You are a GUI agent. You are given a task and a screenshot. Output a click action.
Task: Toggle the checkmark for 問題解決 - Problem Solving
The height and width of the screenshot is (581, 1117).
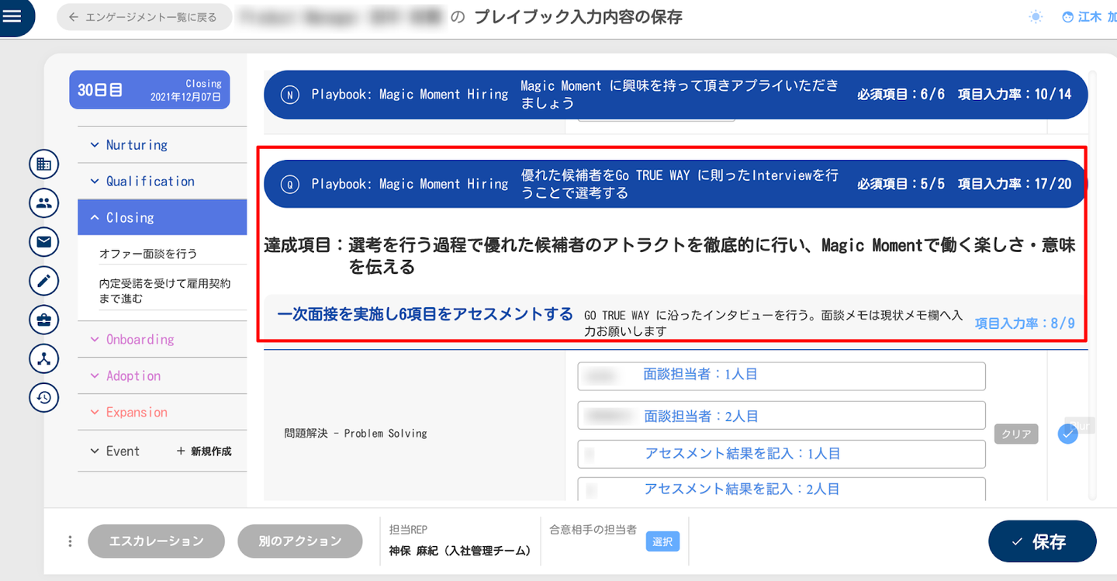(1068, 434)
